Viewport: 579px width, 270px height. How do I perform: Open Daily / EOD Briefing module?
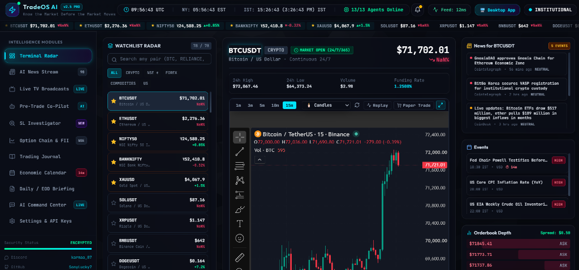(48, 189)
